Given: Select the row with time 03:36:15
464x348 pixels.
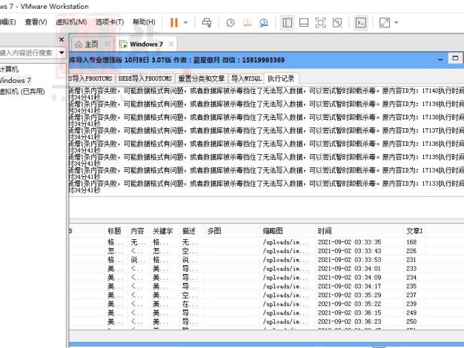Looking at the screenshot, I should [266, 312].
